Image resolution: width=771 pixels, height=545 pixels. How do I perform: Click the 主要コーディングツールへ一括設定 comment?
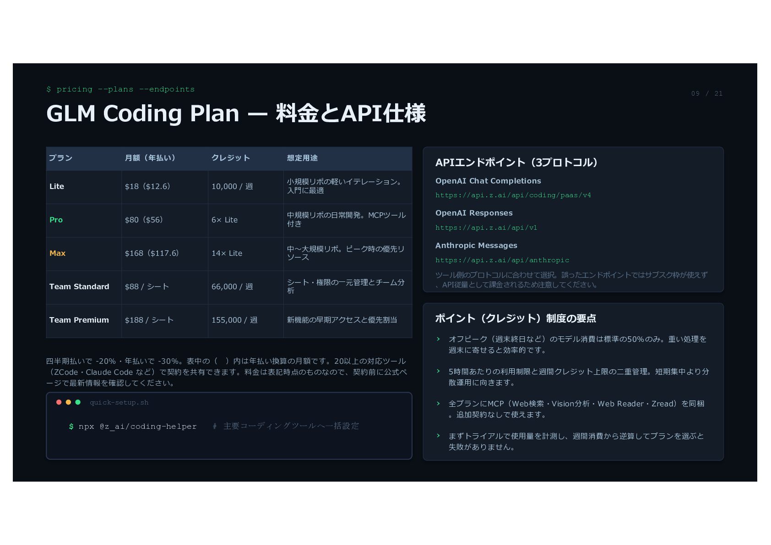click(286, 426)
